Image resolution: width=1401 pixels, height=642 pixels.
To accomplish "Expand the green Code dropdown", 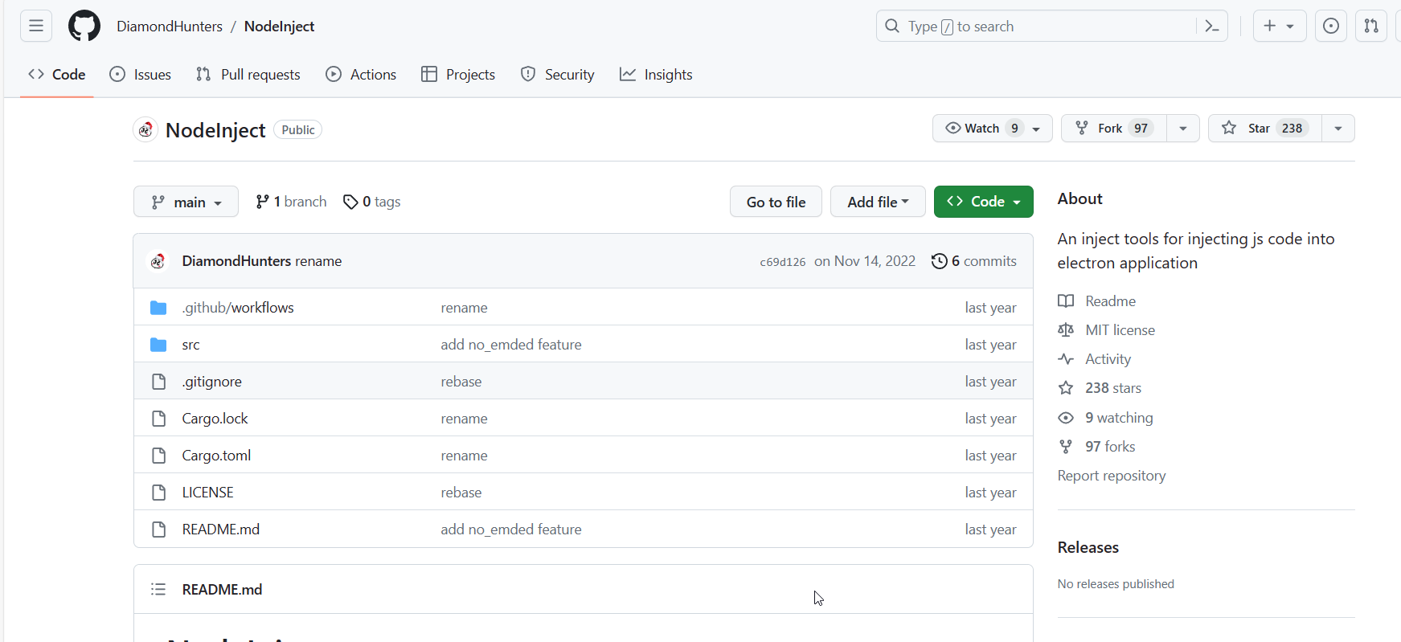I will [983, 202].
